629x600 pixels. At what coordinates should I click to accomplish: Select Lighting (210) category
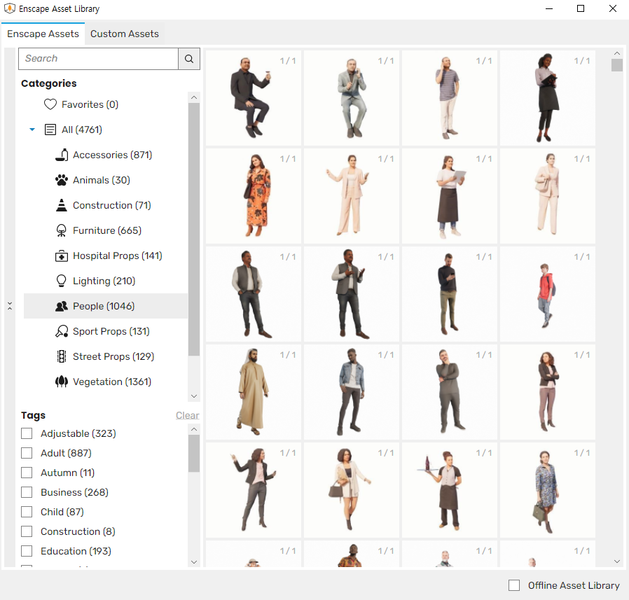coord(104,281)
